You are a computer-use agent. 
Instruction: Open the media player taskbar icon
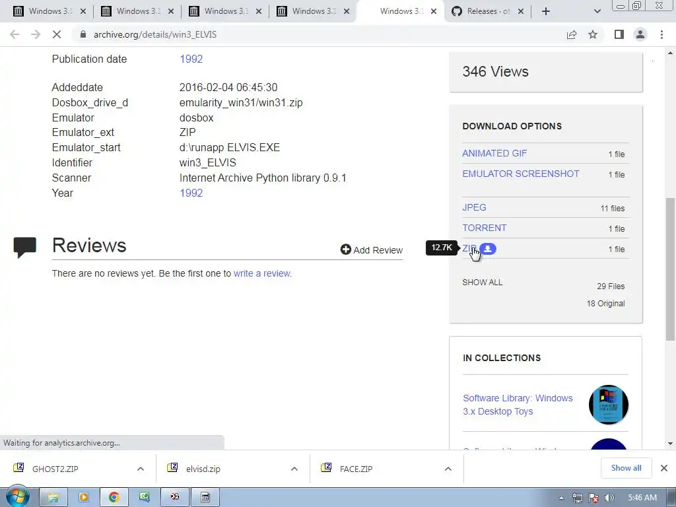84,498
